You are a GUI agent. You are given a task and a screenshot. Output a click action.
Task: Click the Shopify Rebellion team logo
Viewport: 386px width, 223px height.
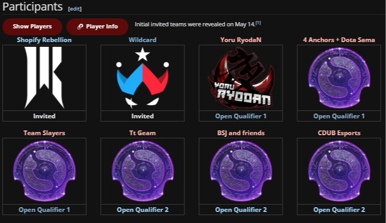(44, 78)
